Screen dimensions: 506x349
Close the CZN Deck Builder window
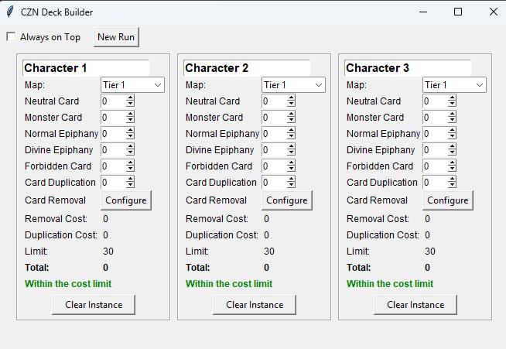[x=493, y=12]
